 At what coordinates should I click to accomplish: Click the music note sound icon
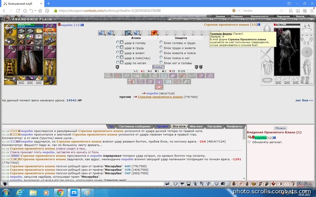(x=209, y=183)
